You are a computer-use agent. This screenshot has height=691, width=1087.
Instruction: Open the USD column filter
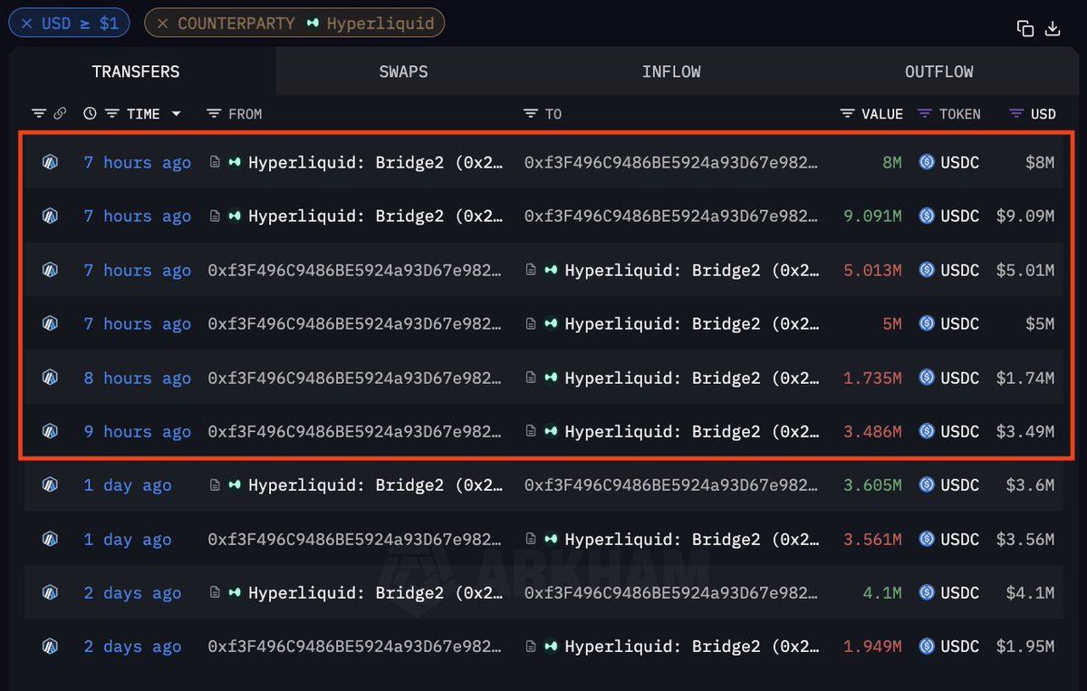(x=1016, y=114)
